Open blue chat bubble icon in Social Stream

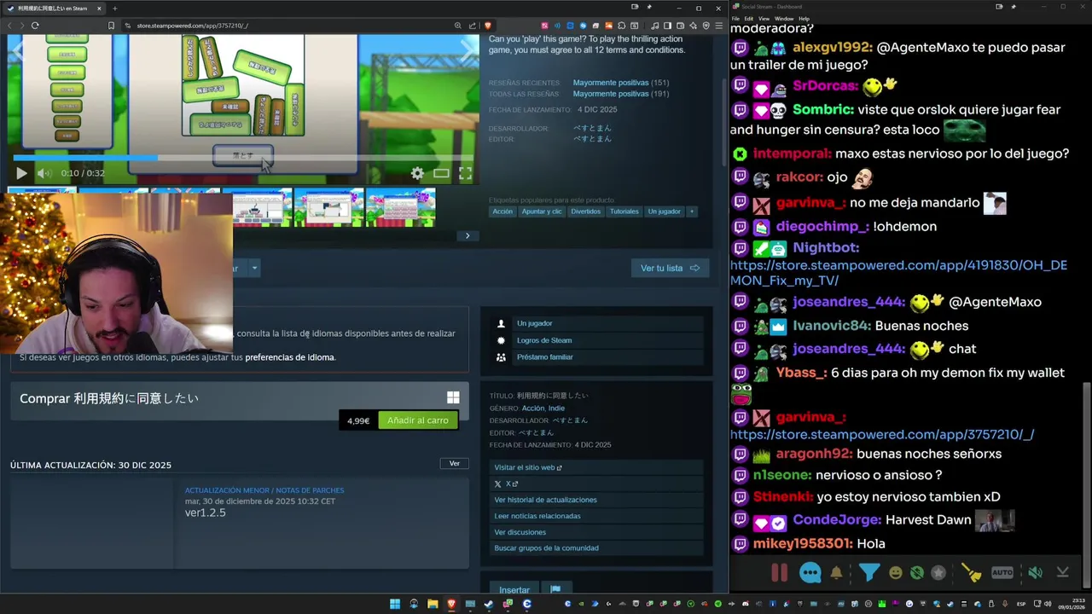coord(810,573)
